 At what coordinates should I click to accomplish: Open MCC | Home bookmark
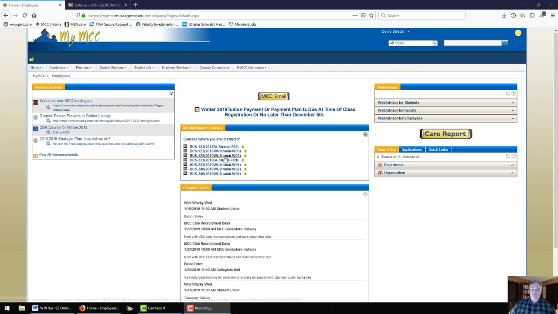48,24
